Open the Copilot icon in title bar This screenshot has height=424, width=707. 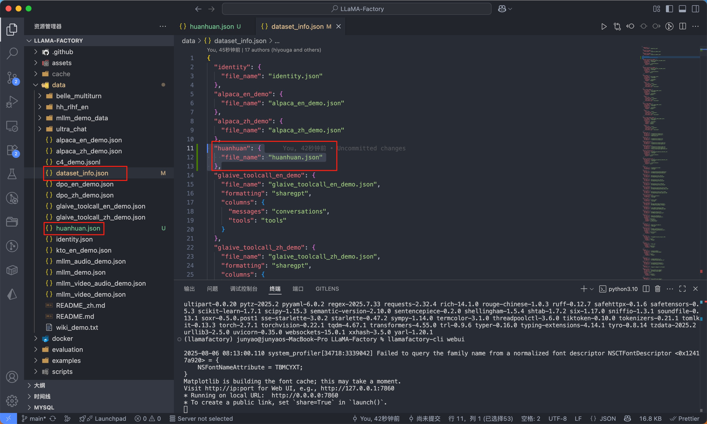click(x=502, y=9)
